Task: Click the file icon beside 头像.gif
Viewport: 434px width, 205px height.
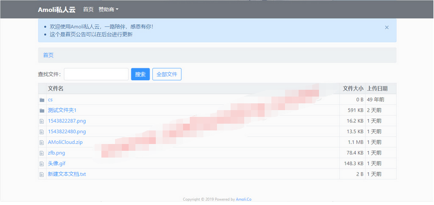Action: pos(42,164)
